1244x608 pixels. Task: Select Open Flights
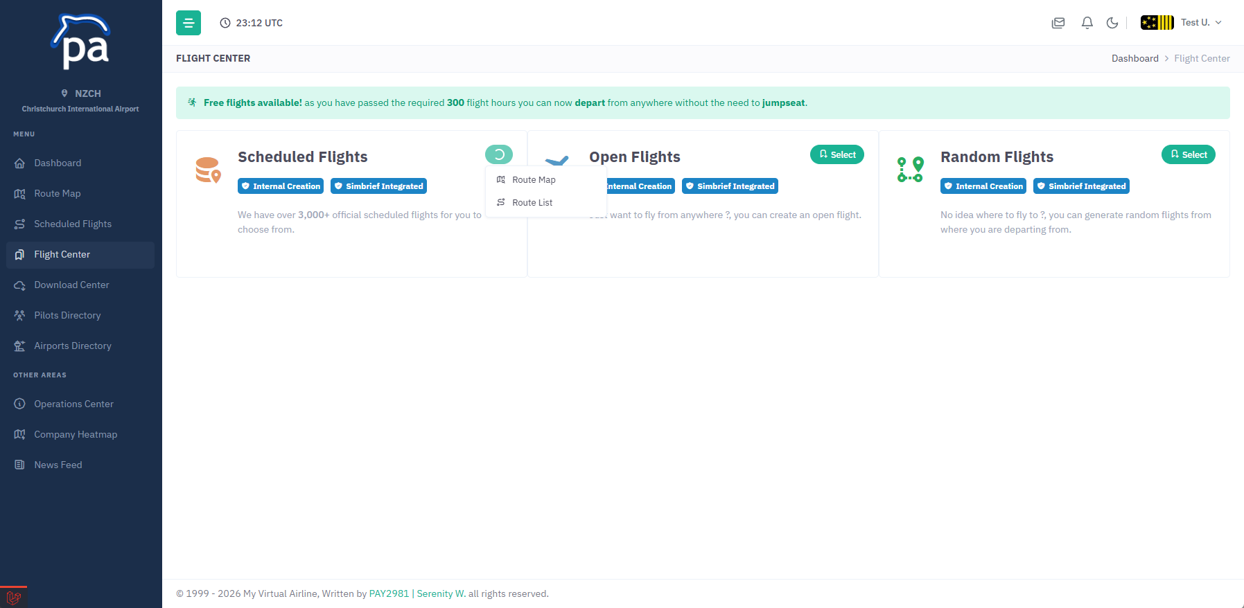coord(837,154)
